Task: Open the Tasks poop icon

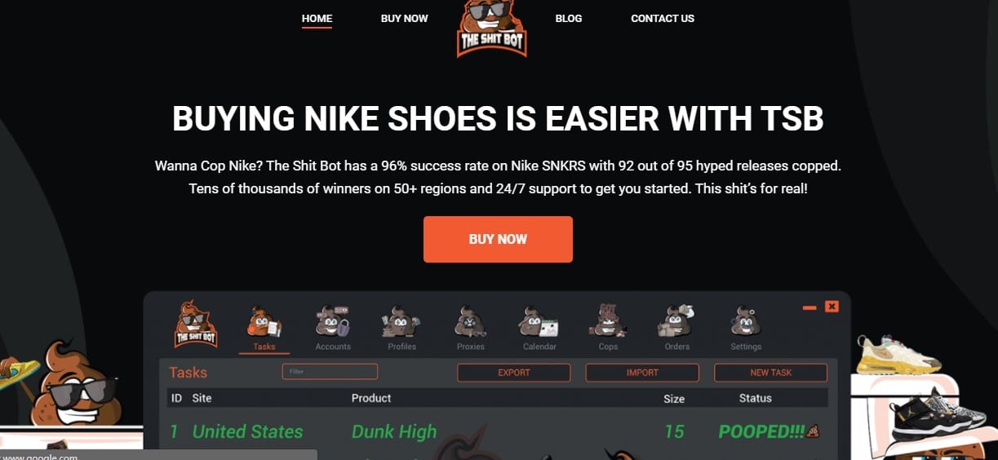Action: click(264, 322)
